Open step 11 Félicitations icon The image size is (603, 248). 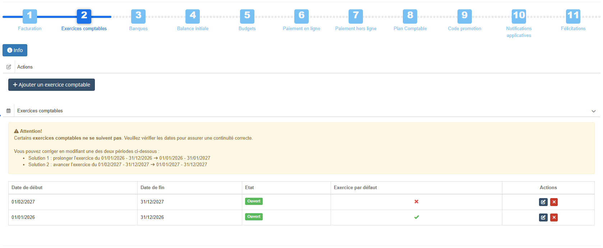[x=573, y=16]
